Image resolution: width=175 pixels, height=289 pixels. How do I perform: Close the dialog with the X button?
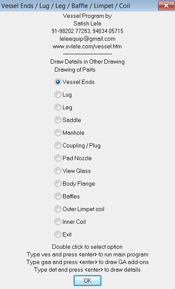coord(166,6)
